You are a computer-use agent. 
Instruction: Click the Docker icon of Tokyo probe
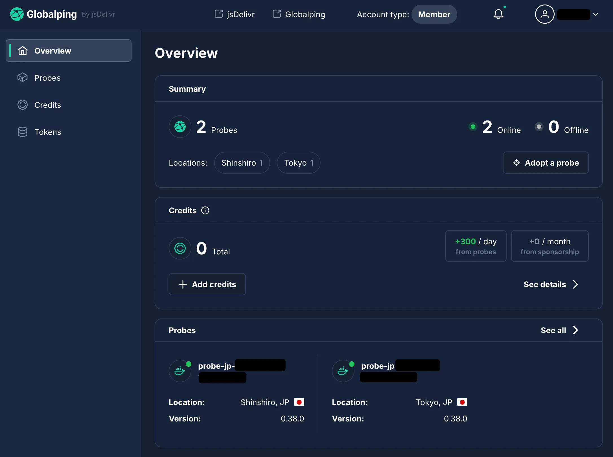(343, 371)
